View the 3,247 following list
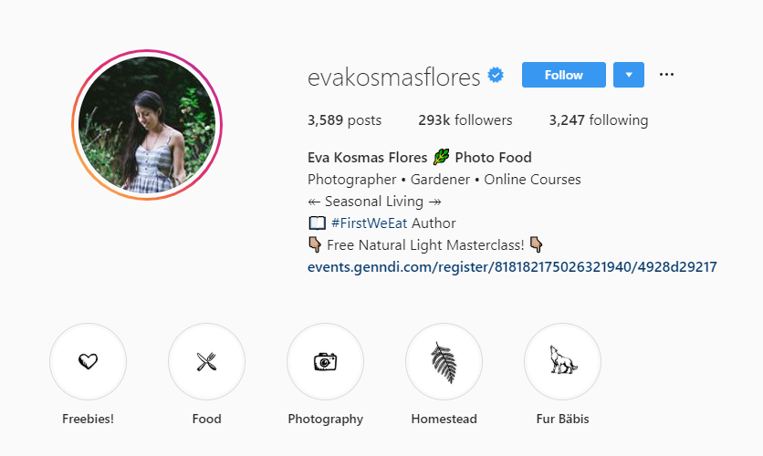The image size is (763, 456). pyautogui.click(x=599, y=120)
